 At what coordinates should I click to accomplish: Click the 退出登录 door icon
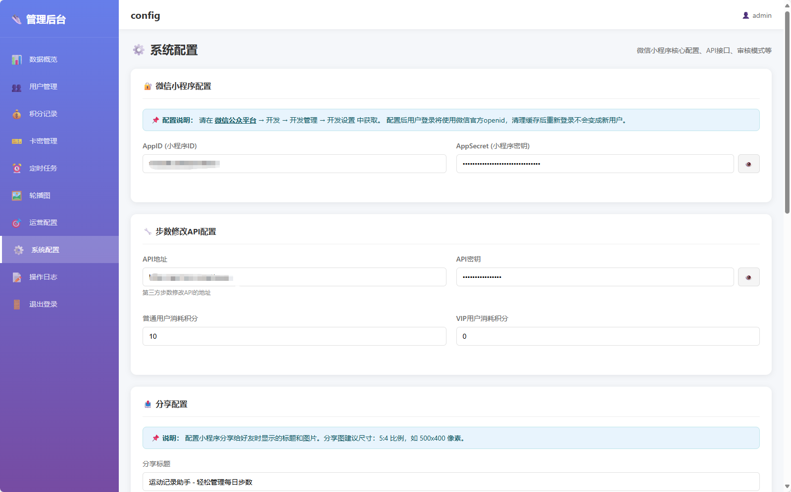pos(17,305)
